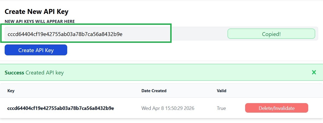This screenshot has width=323, height=123.
Task: Select the bold API key in table row
Action: coord(61,108)
